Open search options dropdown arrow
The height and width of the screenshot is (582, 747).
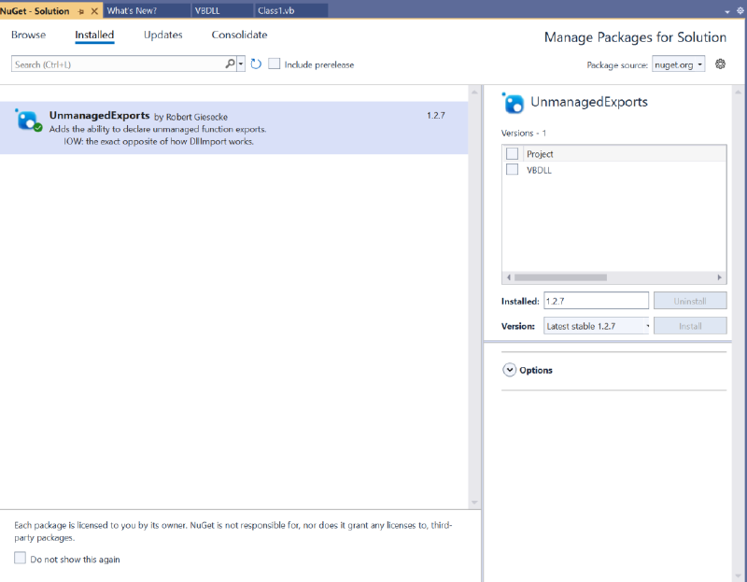(x=241, y=64)
